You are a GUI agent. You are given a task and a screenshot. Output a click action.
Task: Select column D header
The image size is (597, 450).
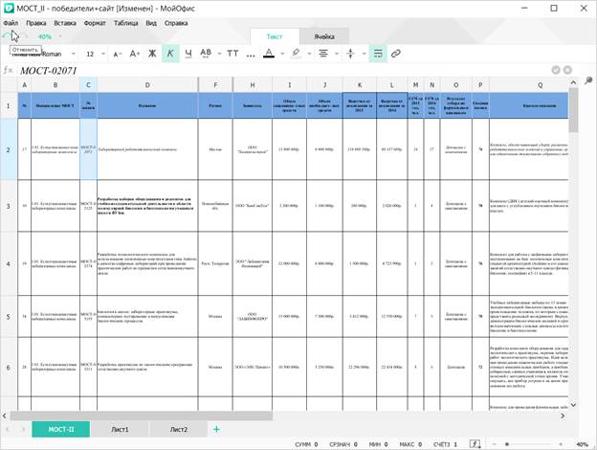[x=145, y=86]
